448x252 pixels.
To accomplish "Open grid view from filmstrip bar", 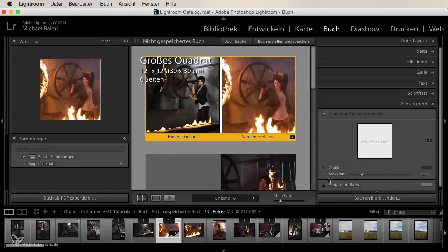I will point(36,212).
